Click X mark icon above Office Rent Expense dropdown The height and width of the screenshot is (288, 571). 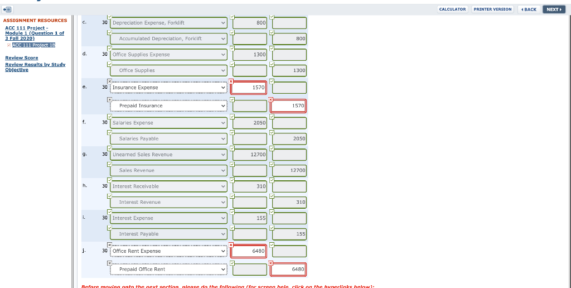(x=110, y=244)
